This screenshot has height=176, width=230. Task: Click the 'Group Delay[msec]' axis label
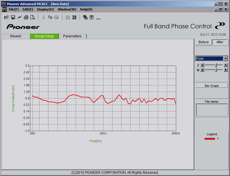(13, 99)
